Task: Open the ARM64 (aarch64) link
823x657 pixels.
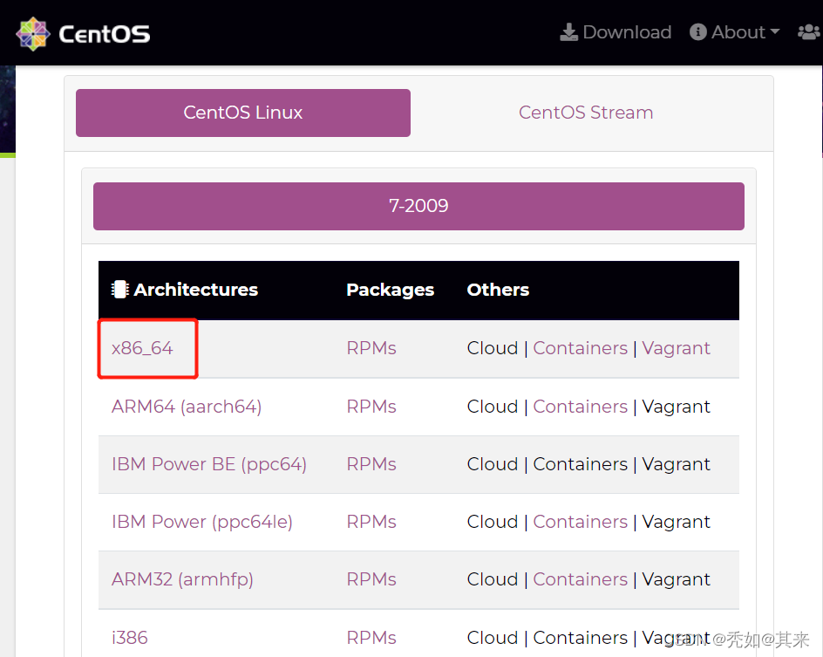Action: pyautogui.click(x=187, y=407)
